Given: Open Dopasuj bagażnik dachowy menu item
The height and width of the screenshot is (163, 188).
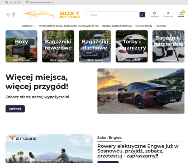Looking at the screenshot, I should pos(117,26).
